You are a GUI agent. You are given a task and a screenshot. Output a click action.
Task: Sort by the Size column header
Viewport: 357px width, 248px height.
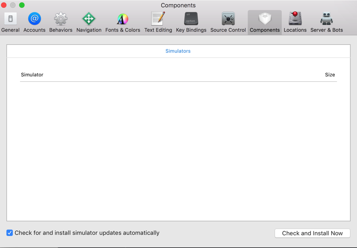tap(330, 75)
